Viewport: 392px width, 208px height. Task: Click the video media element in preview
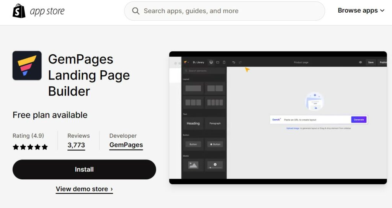point(215,165)
